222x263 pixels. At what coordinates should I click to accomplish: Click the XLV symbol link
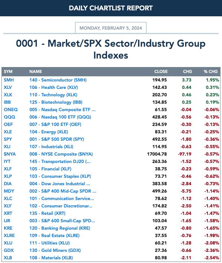(8, 87)
